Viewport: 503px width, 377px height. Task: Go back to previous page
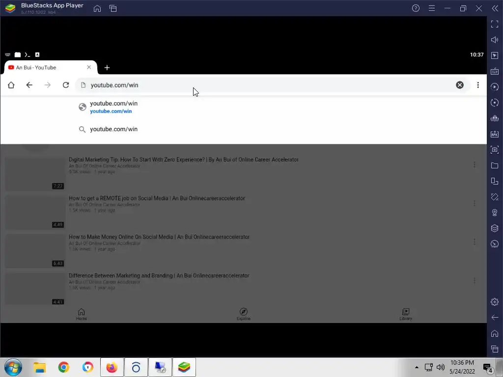tap(29, 85)
